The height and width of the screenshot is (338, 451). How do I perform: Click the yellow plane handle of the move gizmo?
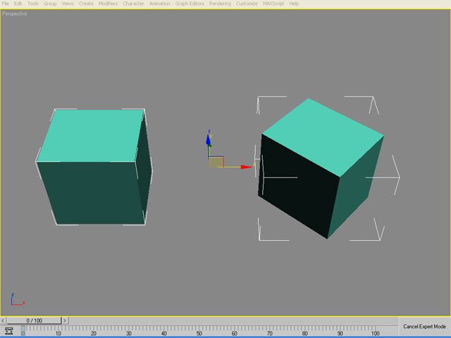click(216, 162)
